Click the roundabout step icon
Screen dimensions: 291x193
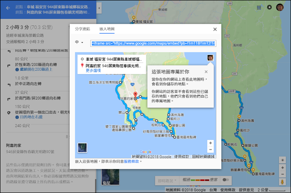click(x=9, y=113)
